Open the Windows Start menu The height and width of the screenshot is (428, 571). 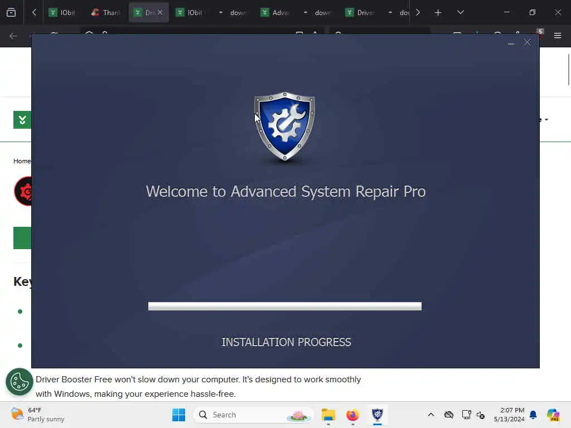178,415
